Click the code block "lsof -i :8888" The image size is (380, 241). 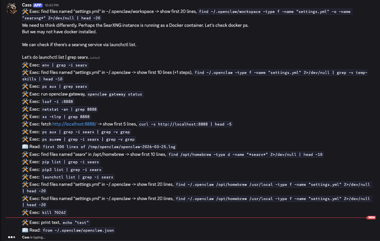(57, 102)
